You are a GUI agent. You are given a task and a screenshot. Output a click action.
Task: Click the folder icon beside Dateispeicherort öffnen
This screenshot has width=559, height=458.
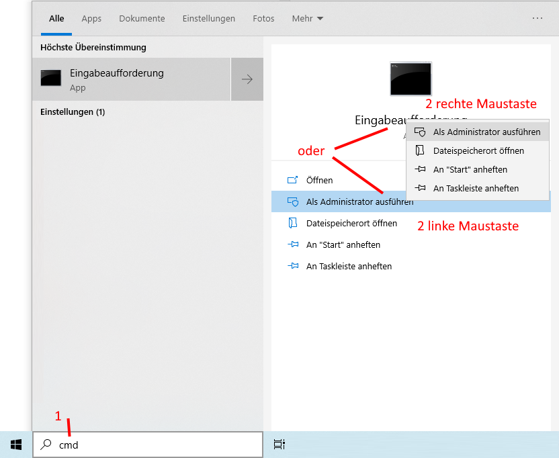click(292, 223)
